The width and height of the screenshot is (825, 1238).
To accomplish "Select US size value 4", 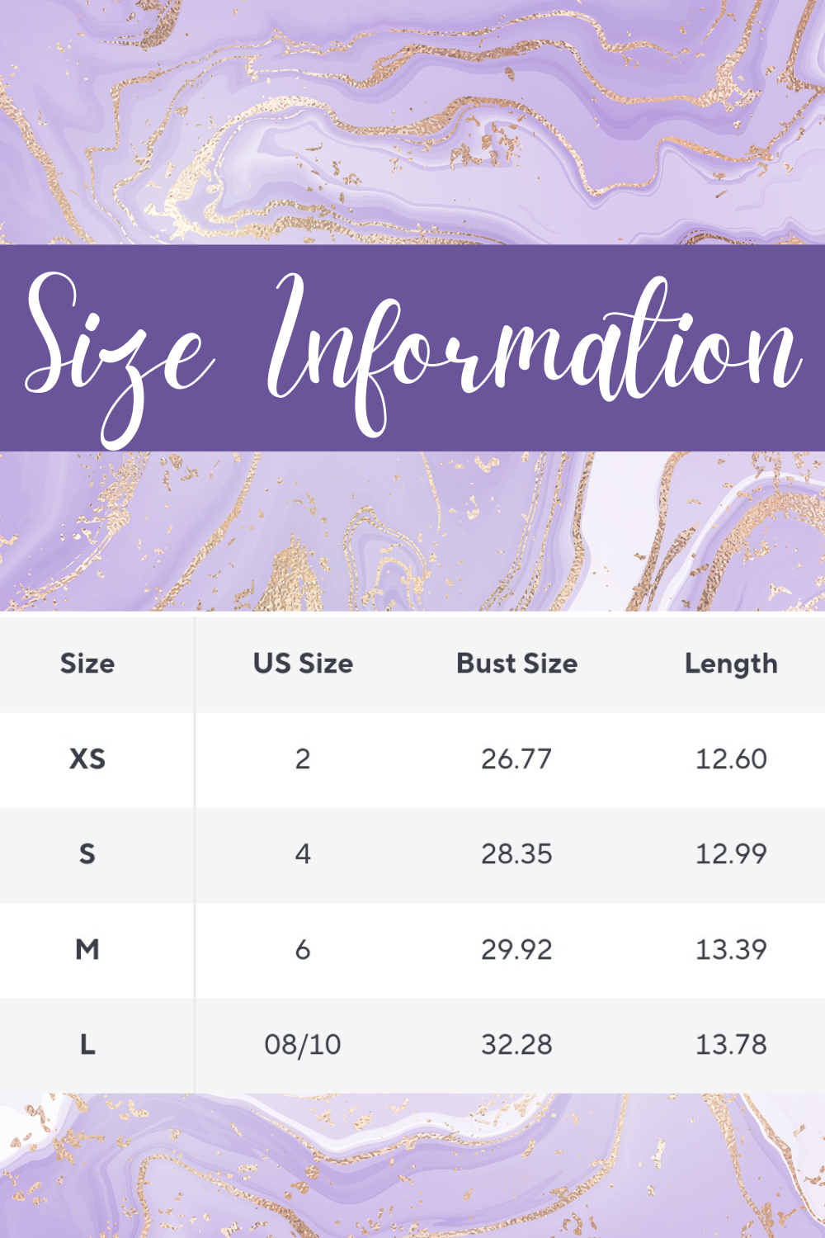I will (x=303, y=854).
